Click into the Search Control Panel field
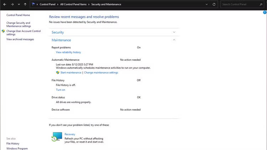This screenshot has width=267, height=150. coord(239,4)
